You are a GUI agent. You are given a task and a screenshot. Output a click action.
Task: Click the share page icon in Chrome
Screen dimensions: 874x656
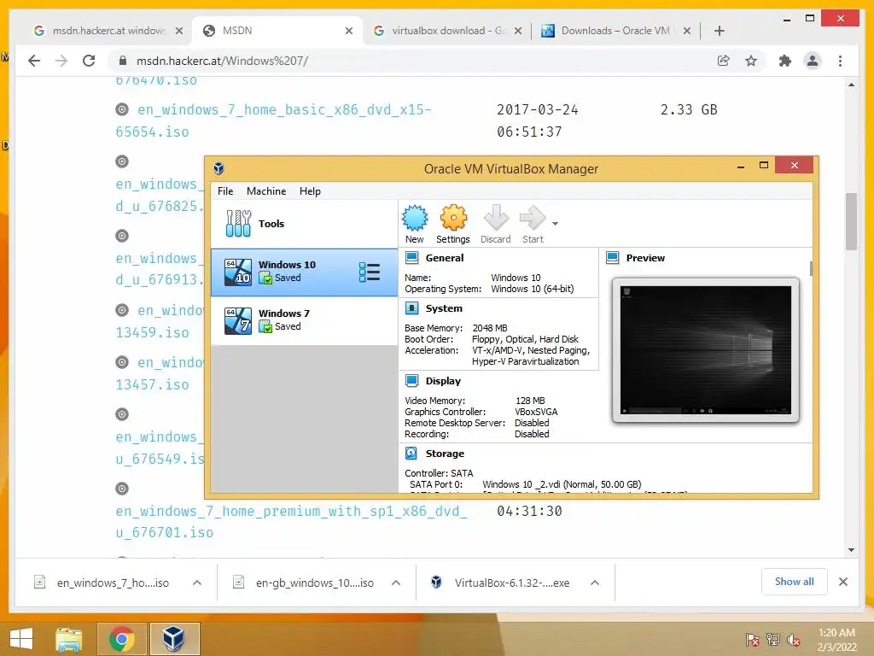pyautogui.click(x=724, y=61)
